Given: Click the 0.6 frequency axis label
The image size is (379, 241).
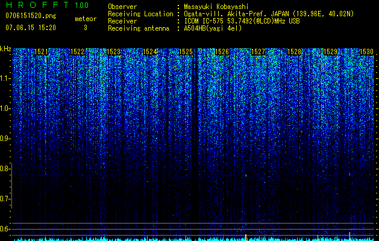Looking at the screenshot, I should [x=4, y=229].
